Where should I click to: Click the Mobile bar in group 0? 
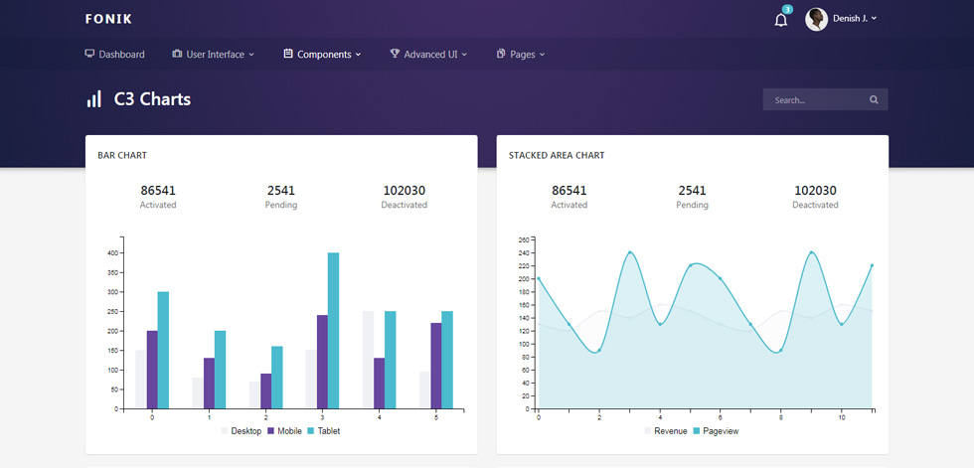pos(152,370)
